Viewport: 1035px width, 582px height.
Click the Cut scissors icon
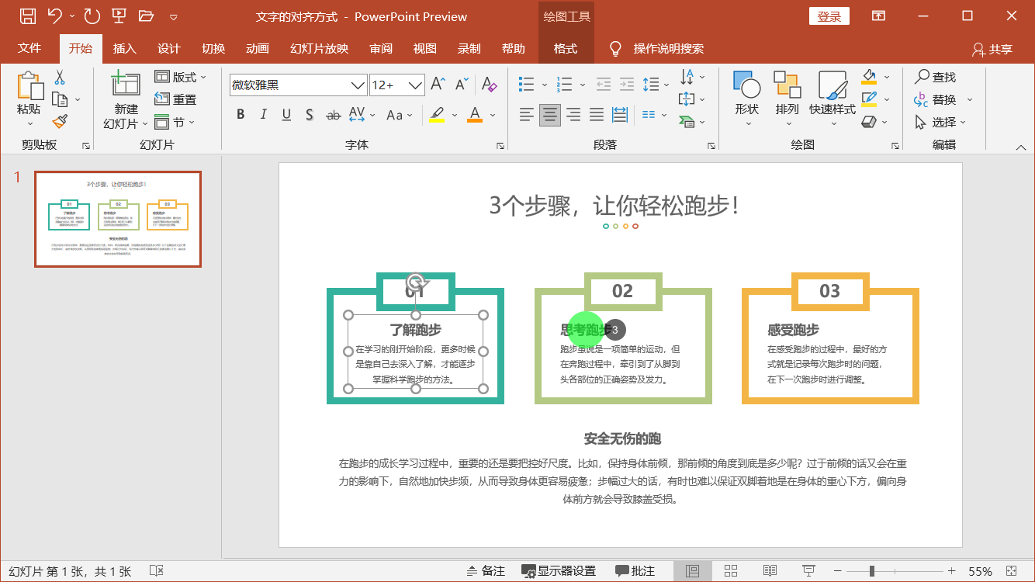[x=60, y=78]
